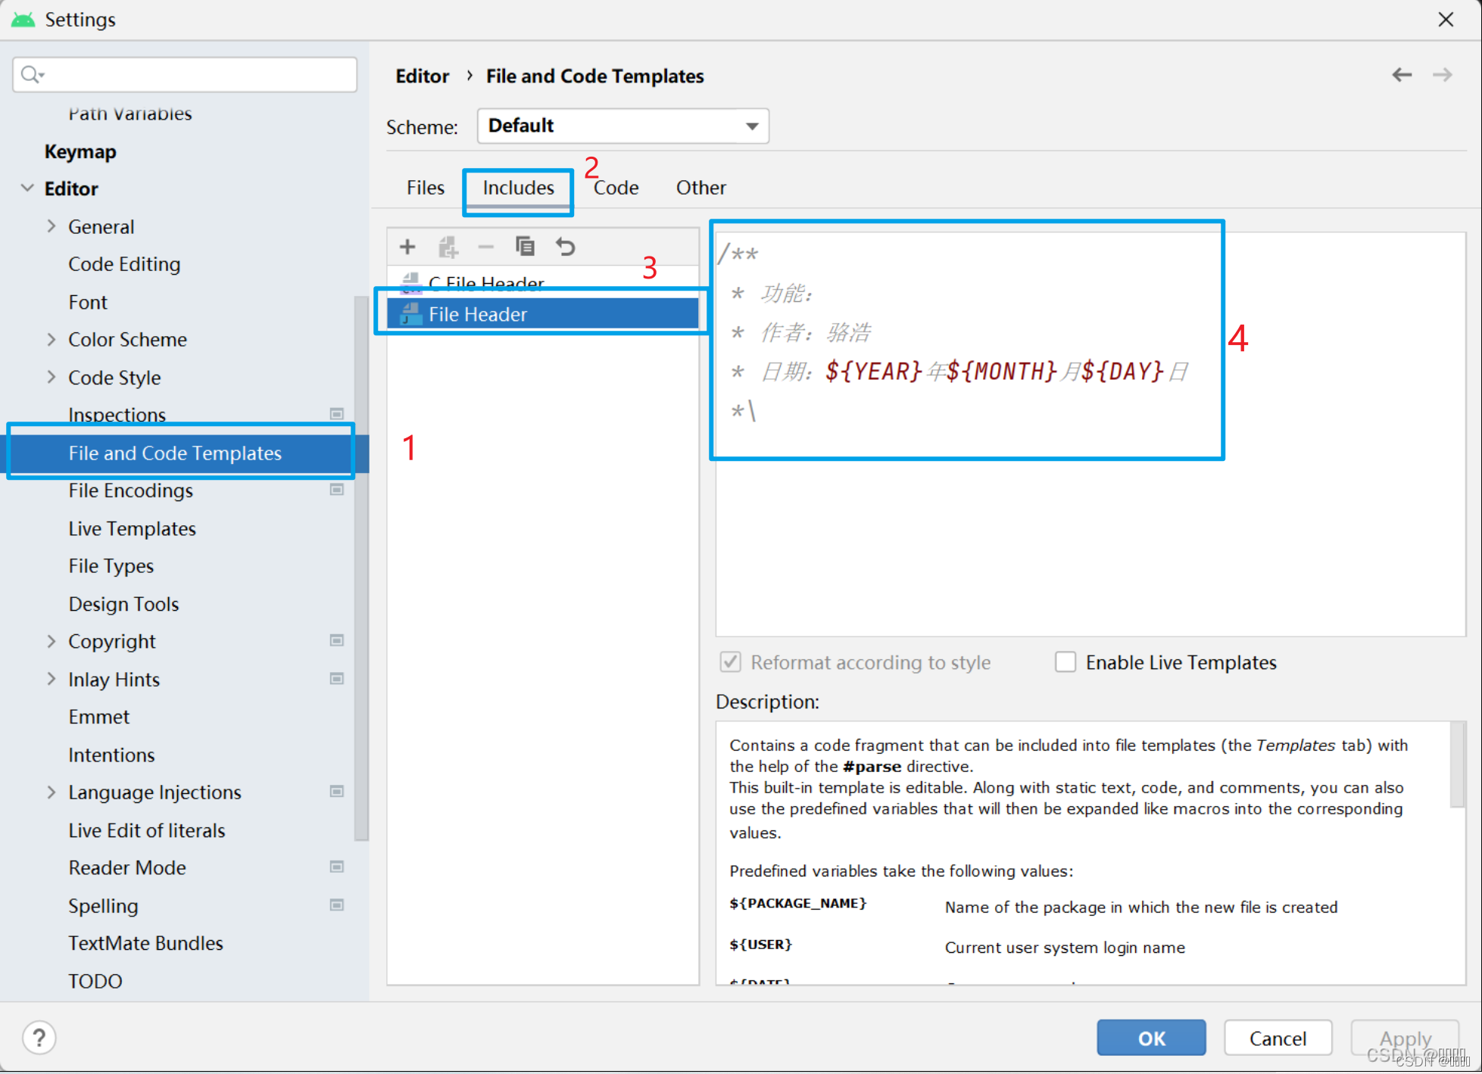Click project-level icon beside Inlay Hints
The width and height of the screenshot is (1482, 1074).
(337, 678)
